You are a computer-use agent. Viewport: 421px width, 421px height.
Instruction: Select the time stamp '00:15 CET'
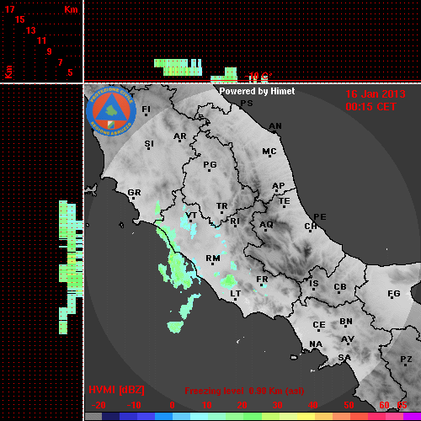click(370, 107)
